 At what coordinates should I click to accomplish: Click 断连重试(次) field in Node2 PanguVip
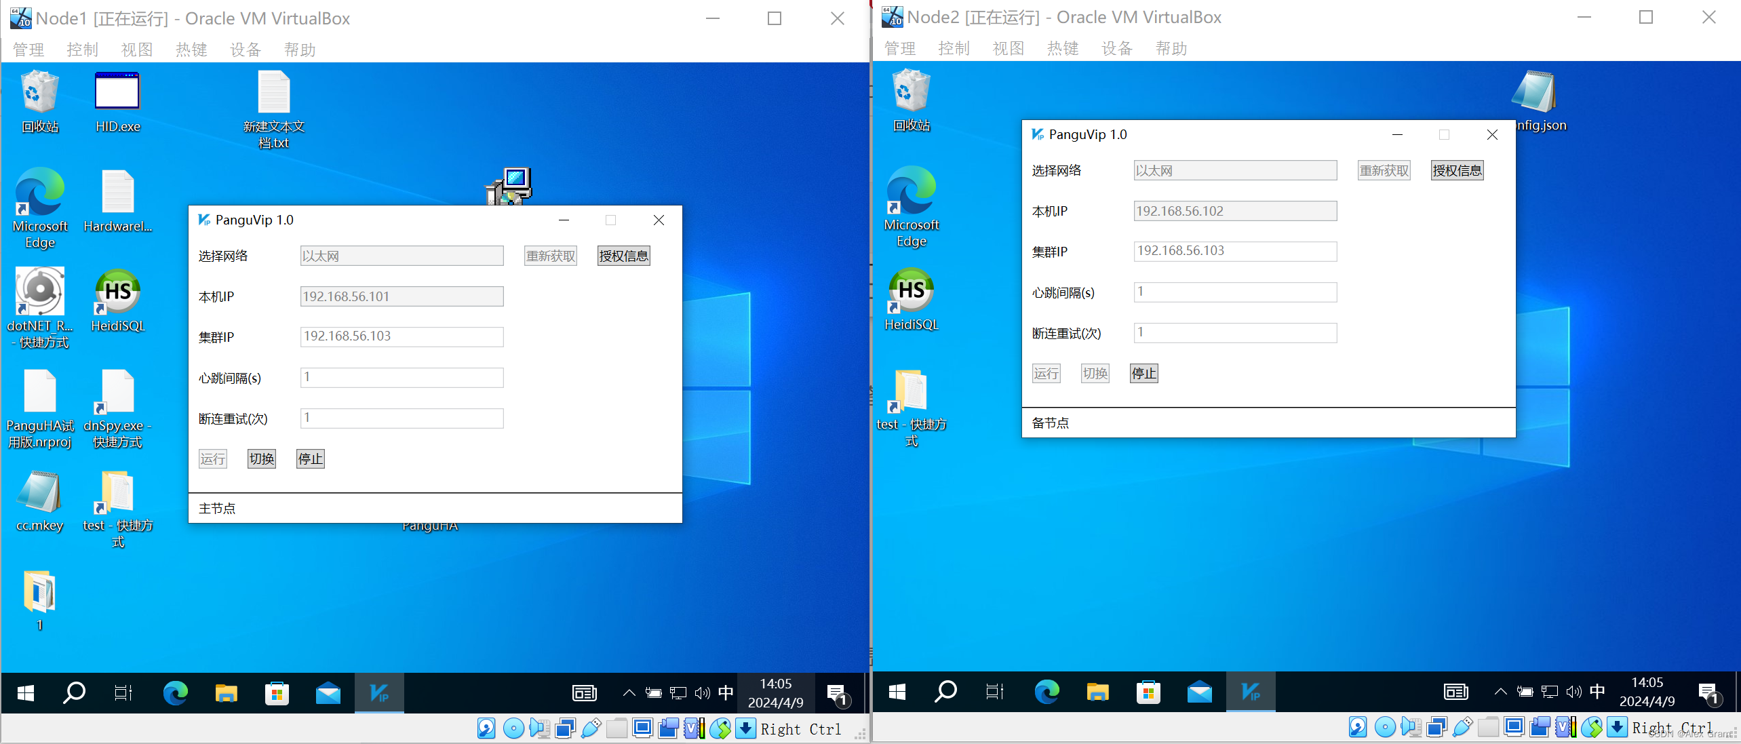[x=1235, y=332]
